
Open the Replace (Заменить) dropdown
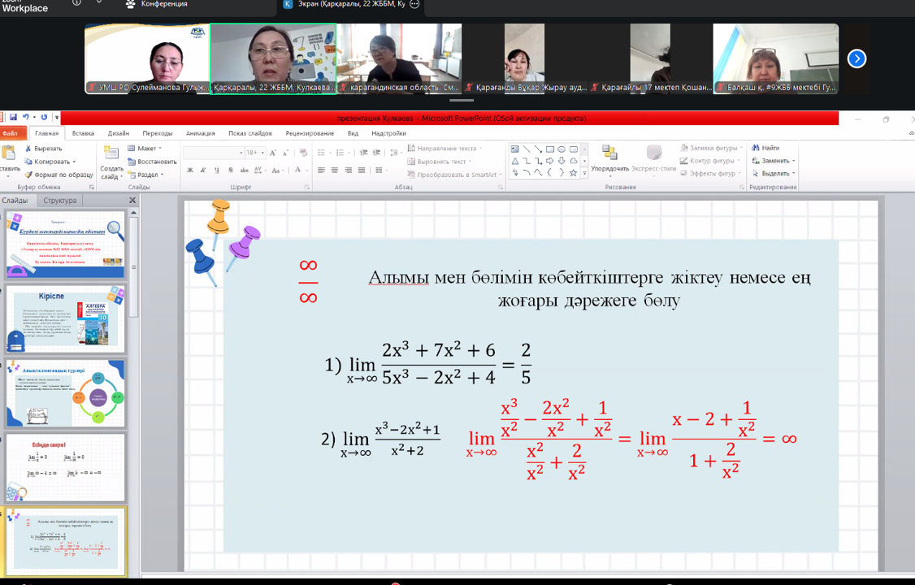(x=776, y=161)
